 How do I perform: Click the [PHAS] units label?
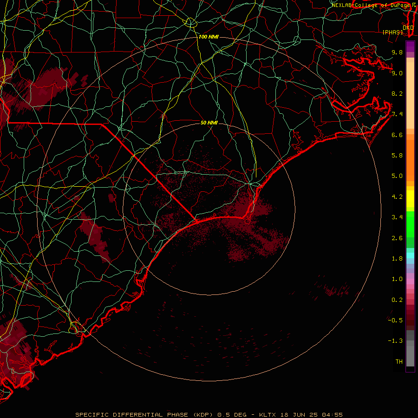(x=392, y=33)
